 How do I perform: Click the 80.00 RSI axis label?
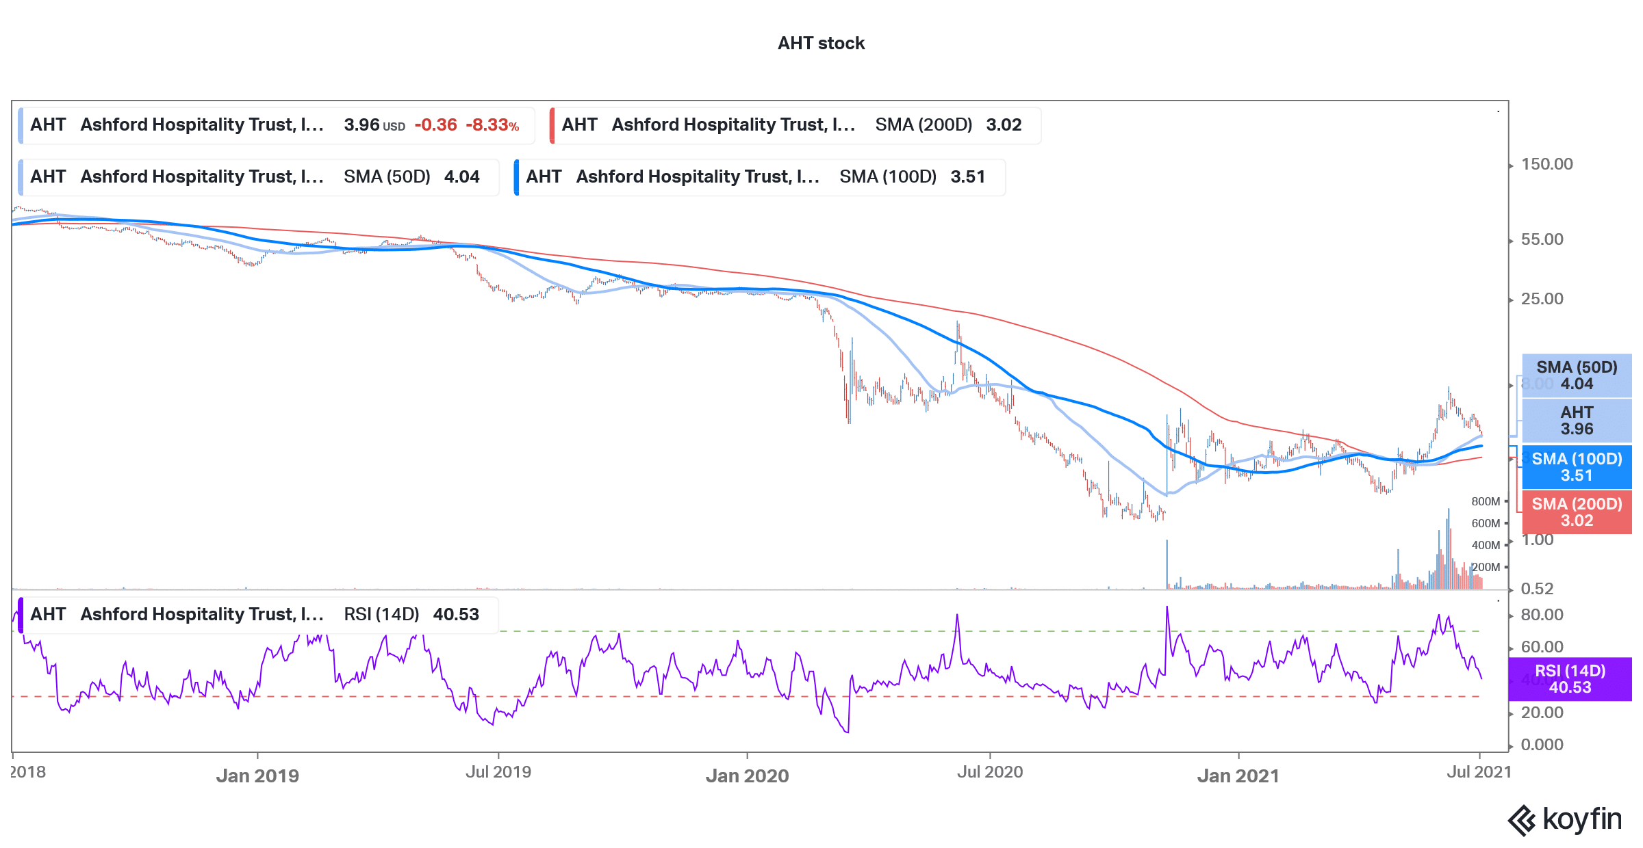[1542, 615]
